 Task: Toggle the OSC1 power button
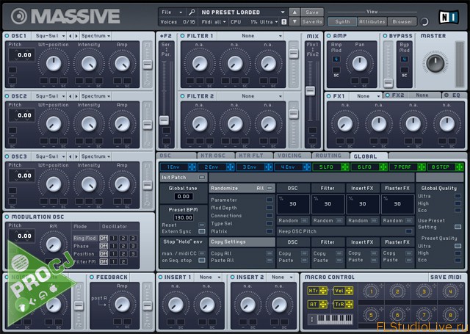tap(7, 35)
